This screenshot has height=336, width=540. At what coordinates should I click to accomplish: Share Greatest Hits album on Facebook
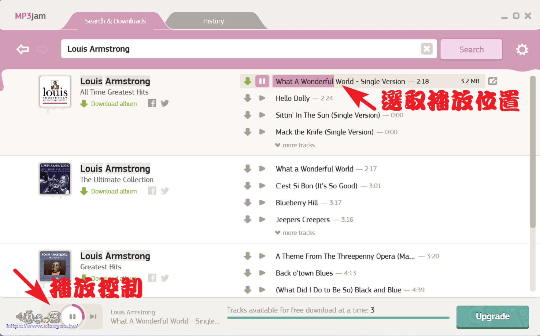point(152,278)
